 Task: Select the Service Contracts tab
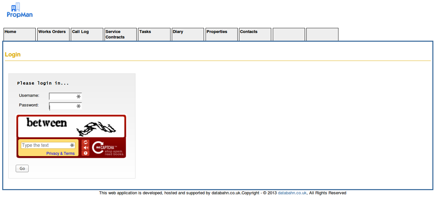tap(120, 34)
